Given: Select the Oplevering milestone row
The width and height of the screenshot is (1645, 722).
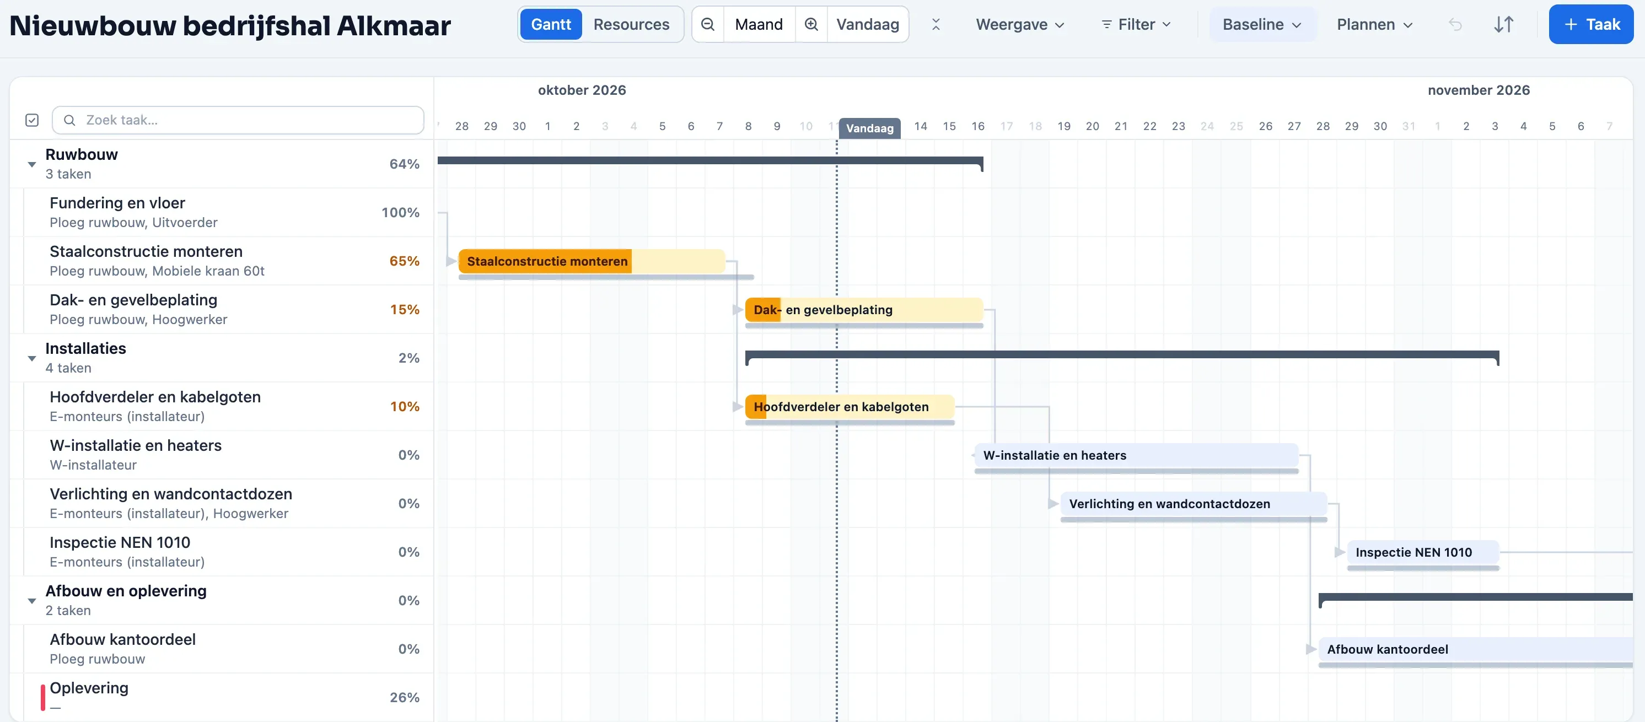Looking at the screenshot, I should (x=222, y=697).
